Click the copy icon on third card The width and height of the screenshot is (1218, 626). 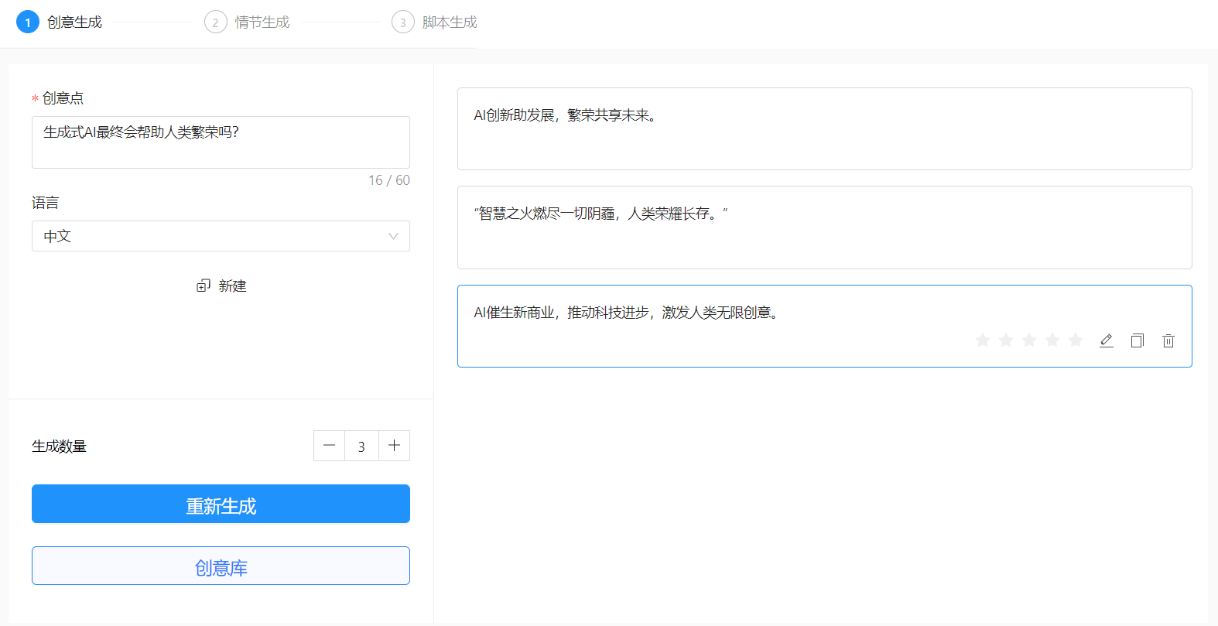1138,340
